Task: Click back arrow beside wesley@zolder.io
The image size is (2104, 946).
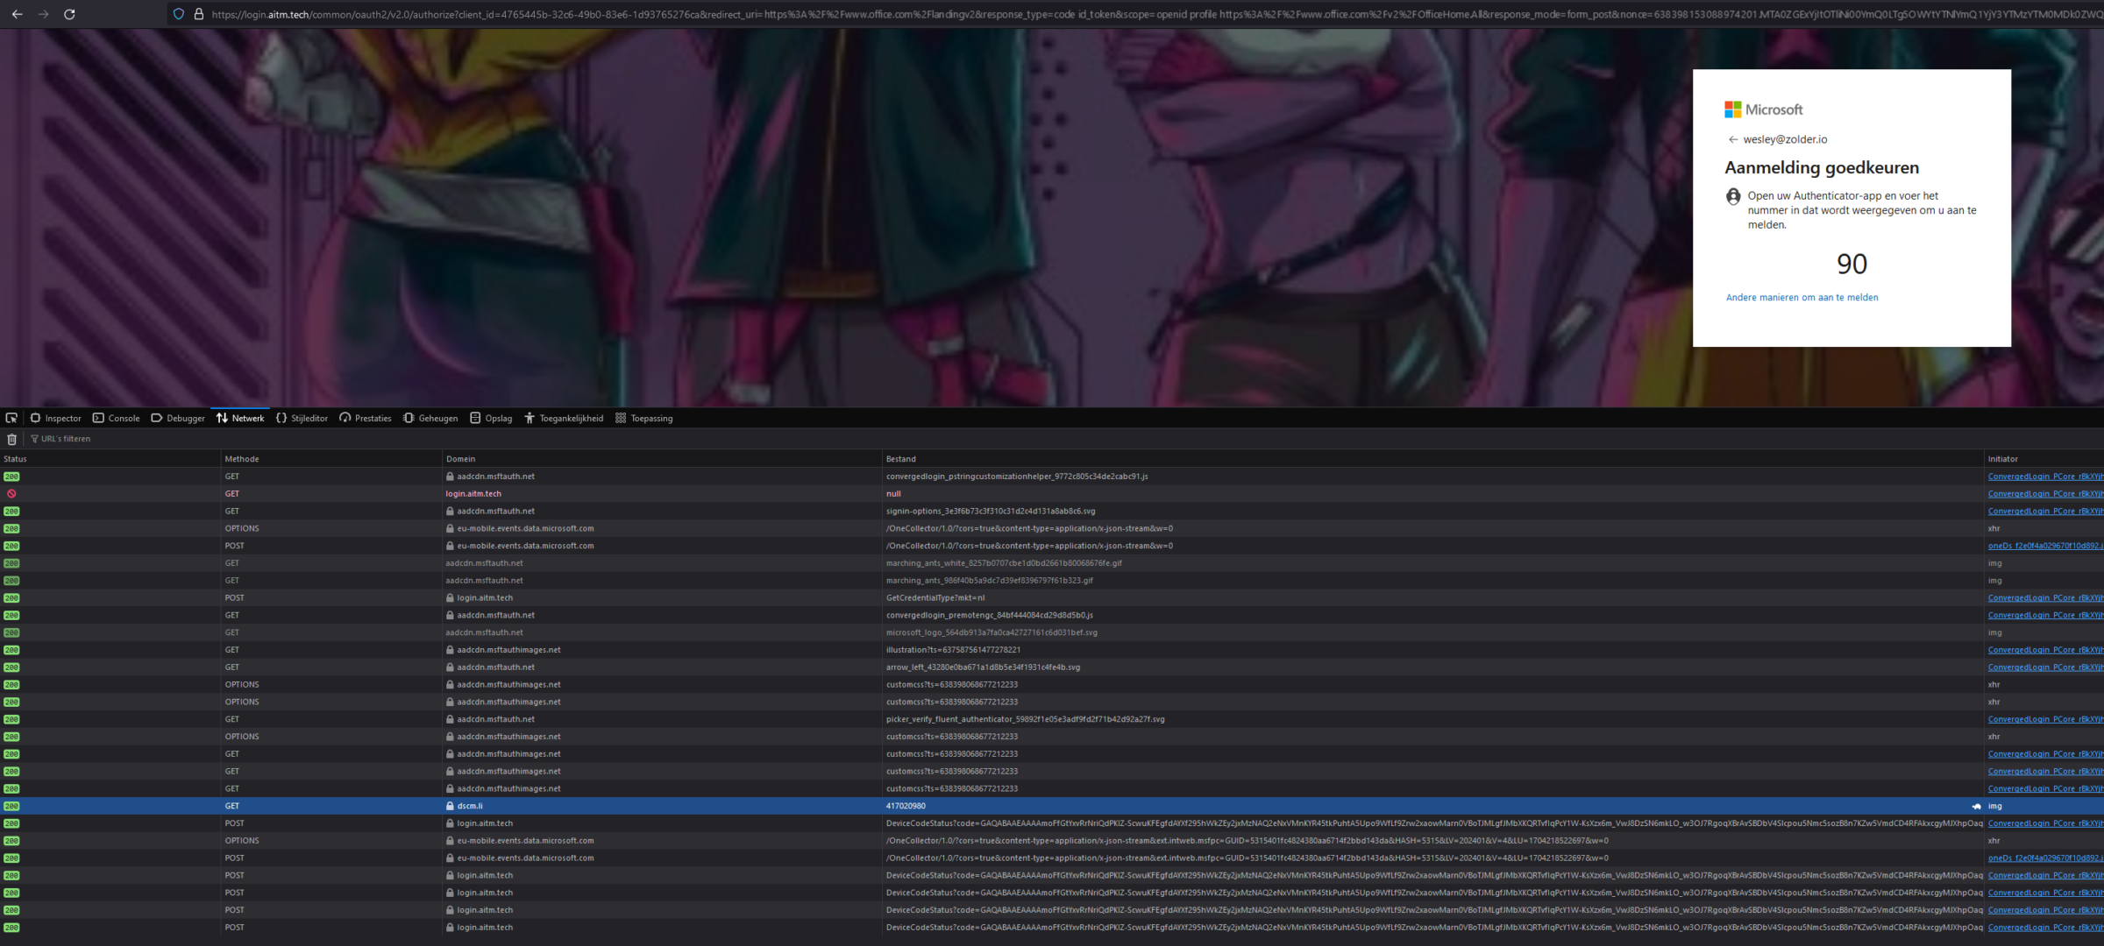Action: (1732, 139)
